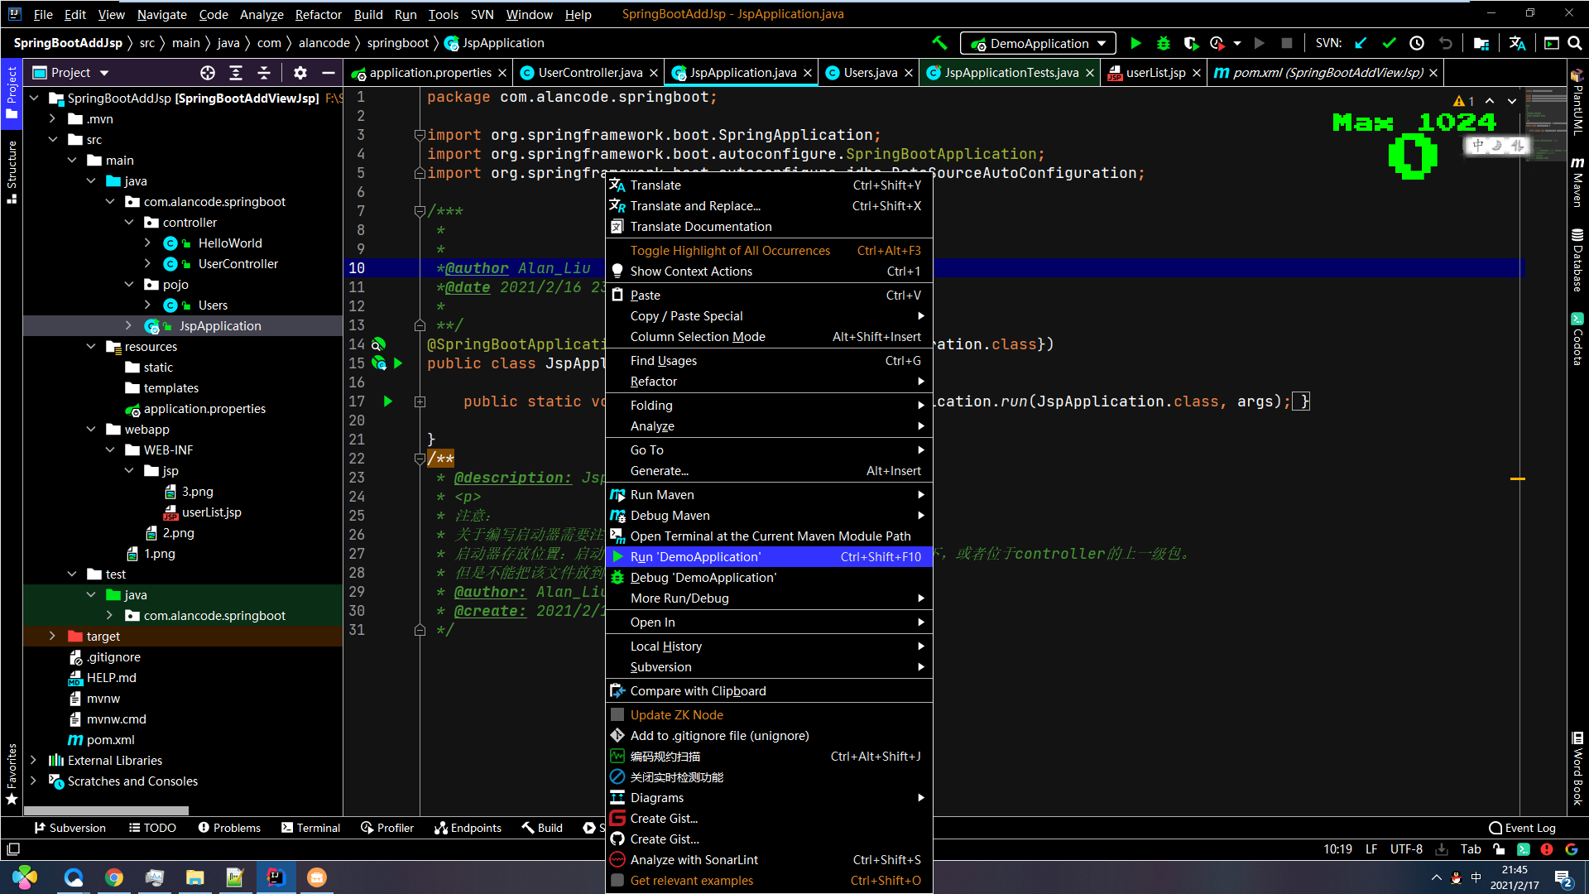Expand the .mvn folder
This screenshot has height=894, width=1589.
pos(53,119)
